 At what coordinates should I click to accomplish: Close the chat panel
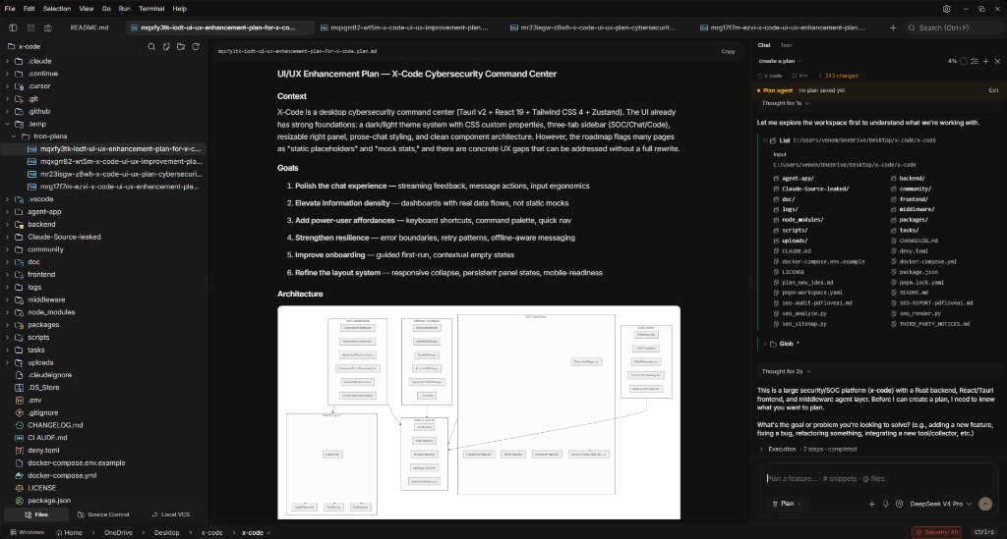click(x=997, y=61)
